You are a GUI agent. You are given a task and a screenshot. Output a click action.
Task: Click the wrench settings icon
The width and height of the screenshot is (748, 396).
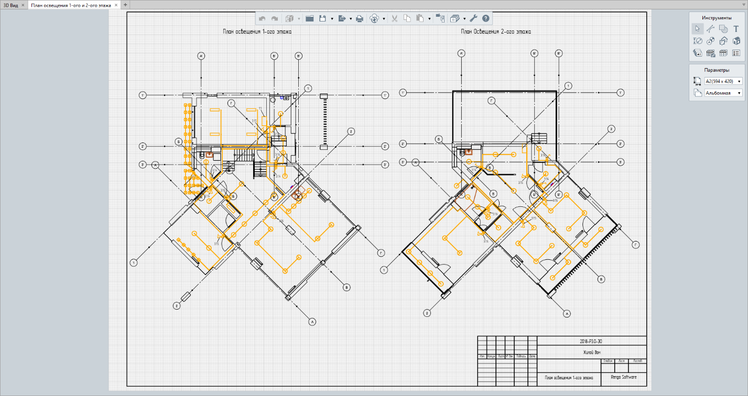[473, 18]
